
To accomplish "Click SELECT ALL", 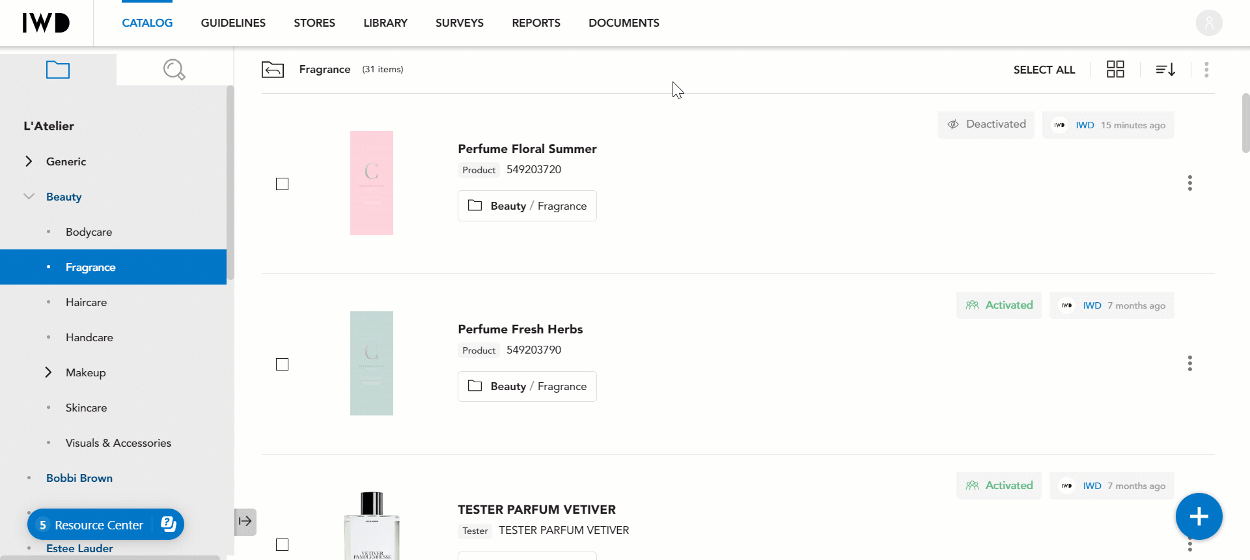I will 1044,70.
